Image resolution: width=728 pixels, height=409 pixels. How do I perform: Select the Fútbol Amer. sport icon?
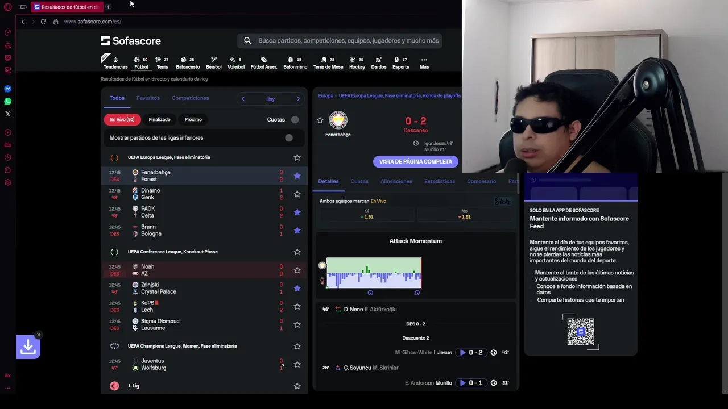coord(264,62)
